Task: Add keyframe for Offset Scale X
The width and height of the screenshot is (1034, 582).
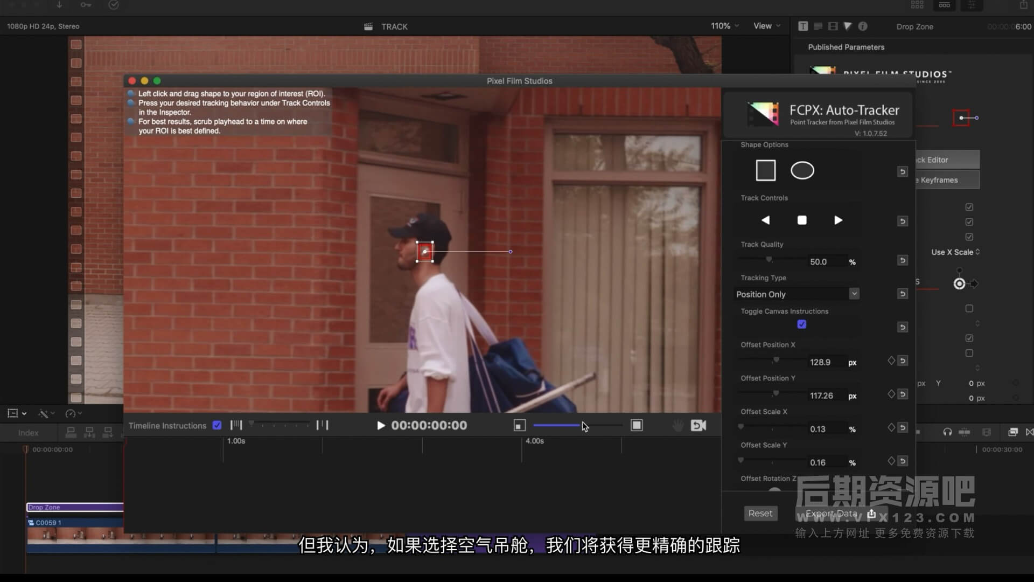Action: point(891,427)
